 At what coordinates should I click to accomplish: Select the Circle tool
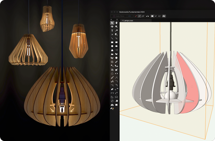pos(112,46)
